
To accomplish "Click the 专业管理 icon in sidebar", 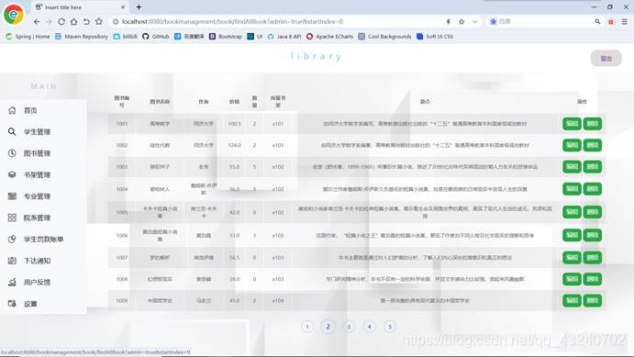I will point(12,196).
